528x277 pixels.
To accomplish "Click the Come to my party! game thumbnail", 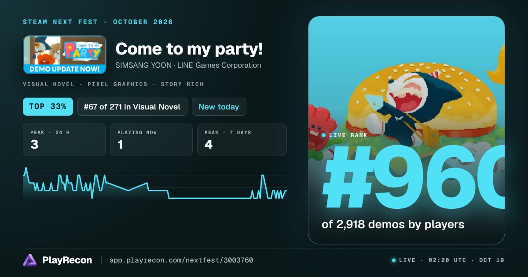I will 65,55.
